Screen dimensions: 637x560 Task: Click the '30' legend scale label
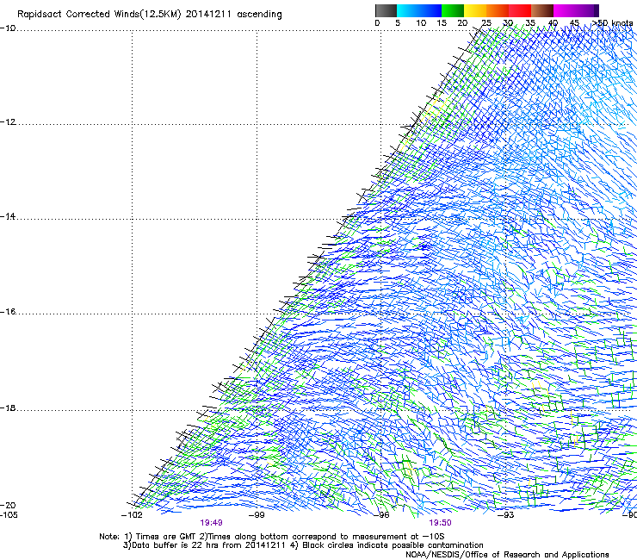point(508,23)
